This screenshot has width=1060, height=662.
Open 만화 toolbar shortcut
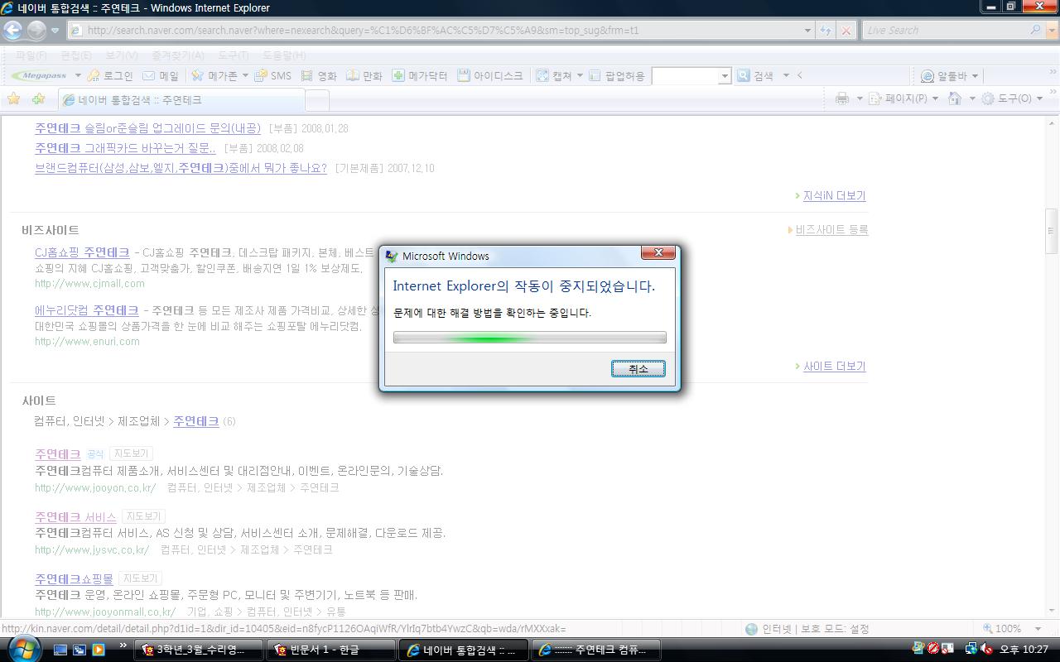[x=364, y=75]
